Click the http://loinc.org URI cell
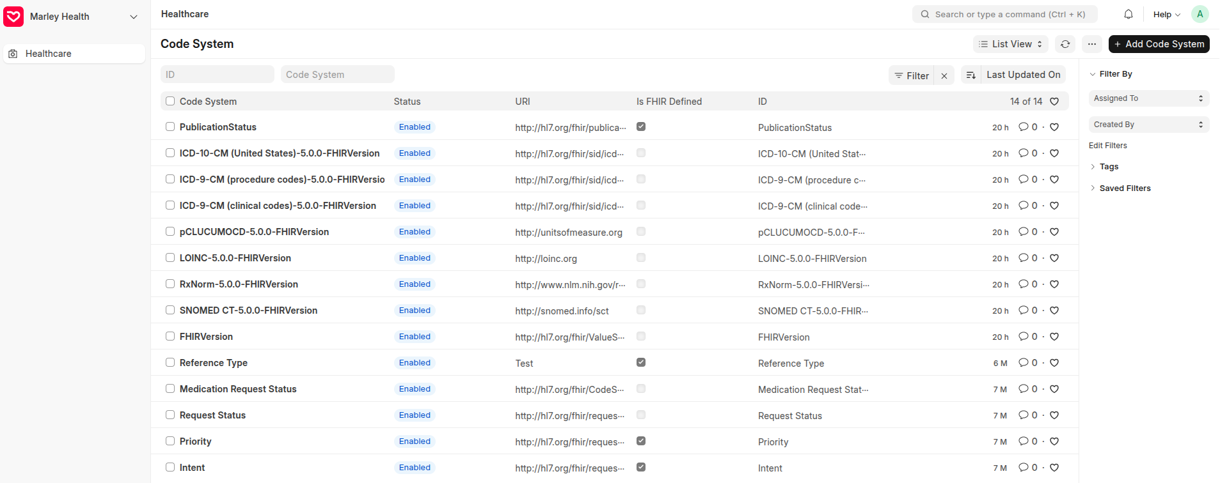The height and width of the screenshot is (483, 1220). [546, 259]
